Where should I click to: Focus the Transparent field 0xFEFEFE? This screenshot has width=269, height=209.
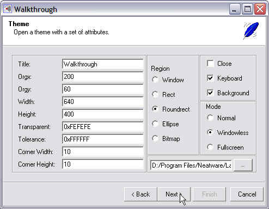103,127
